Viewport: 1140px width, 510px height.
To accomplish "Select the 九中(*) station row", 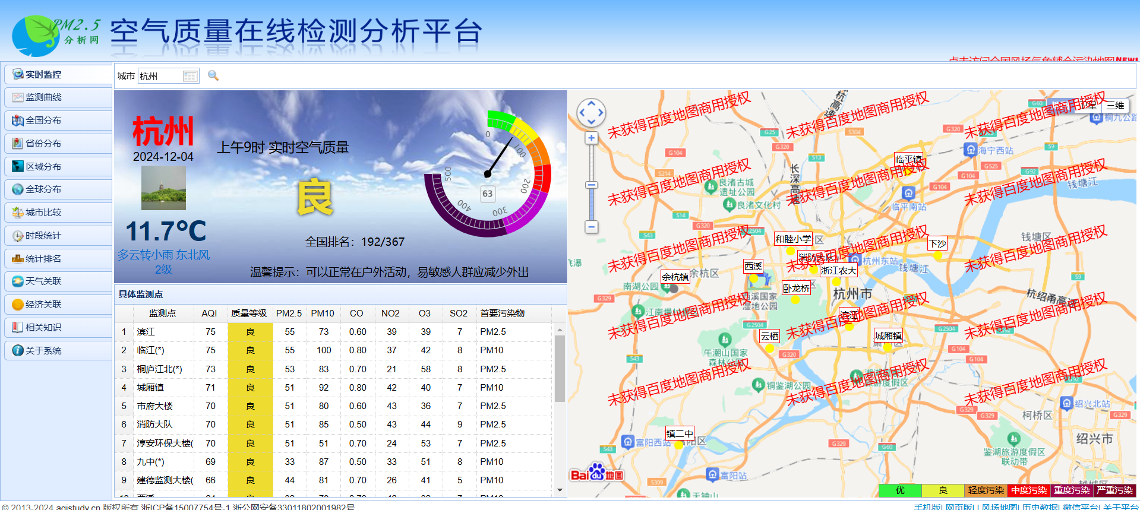I will (x=333, y=462).
